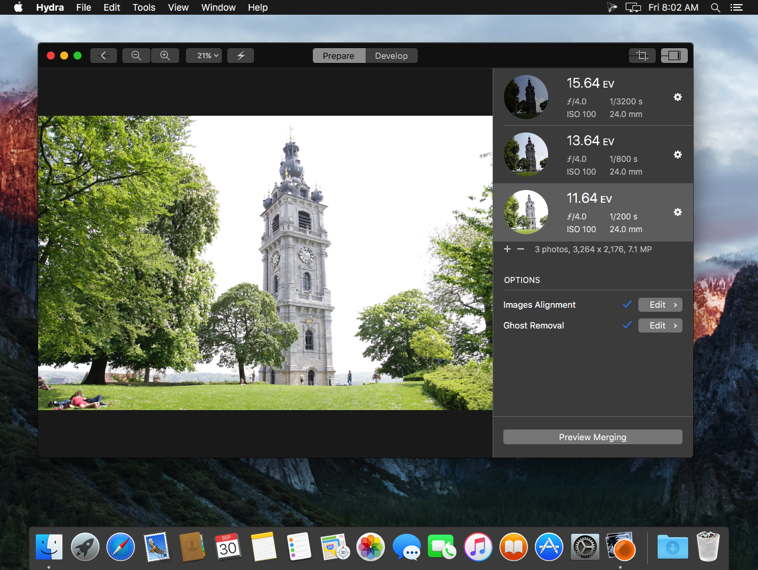Open the 21% zoom level dropdown
Image resolution: width=758 pixels, height=570 pixels.
[x=204, y=56]
